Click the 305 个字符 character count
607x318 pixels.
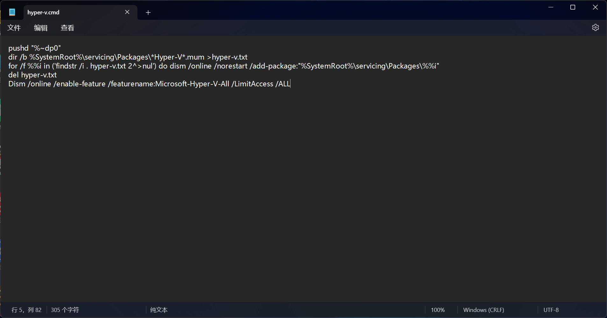point(65,310)
